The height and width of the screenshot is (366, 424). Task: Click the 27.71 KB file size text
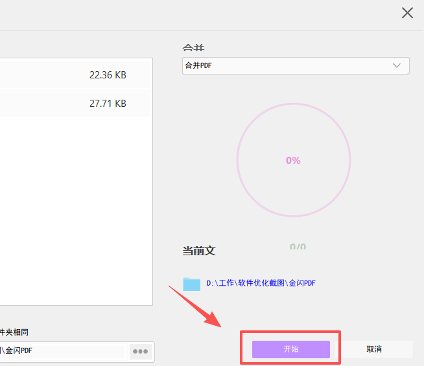click(x=108, y=104)
